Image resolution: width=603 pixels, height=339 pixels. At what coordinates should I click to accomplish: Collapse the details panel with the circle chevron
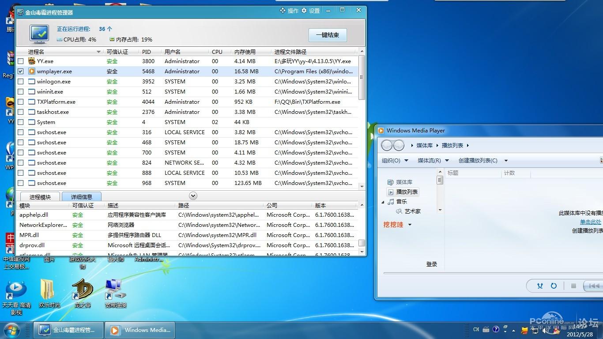(x=193, y=196)
